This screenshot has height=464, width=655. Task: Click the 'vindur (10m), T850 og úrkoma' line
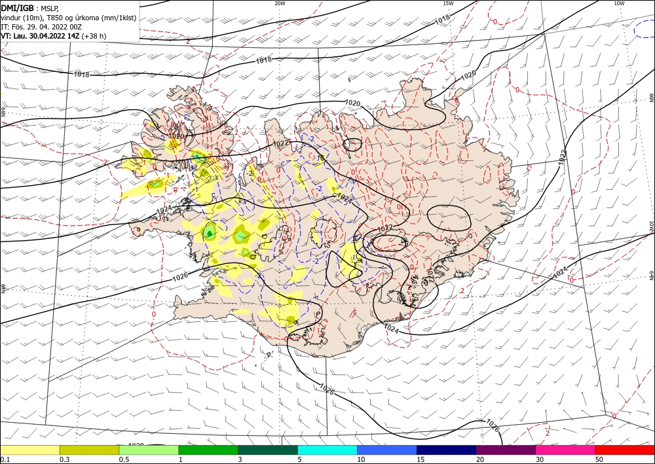[x=68, y=18]
